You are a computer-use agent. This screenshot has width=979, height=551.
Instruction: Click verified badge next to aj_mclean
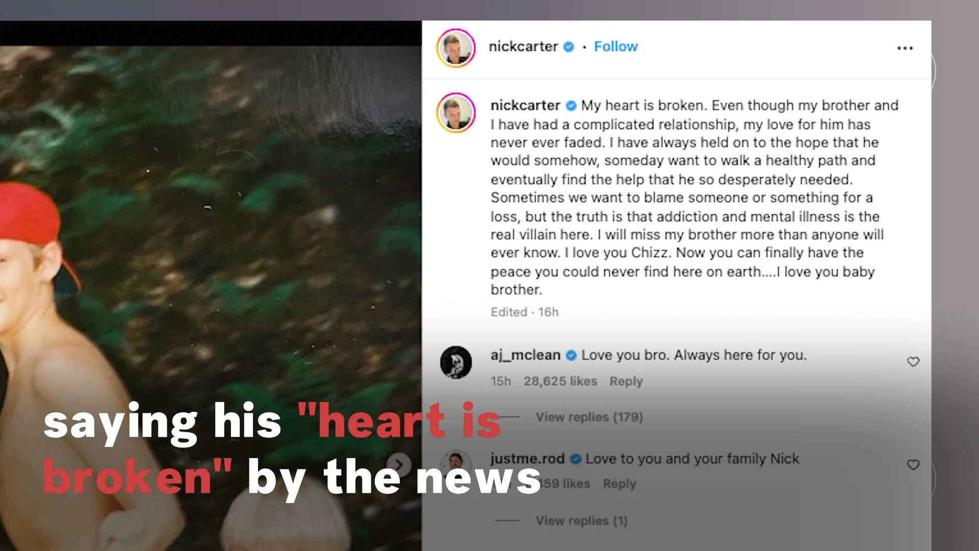(x=571, y=355)
